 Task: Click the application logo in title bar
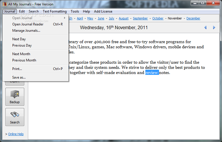5,4
